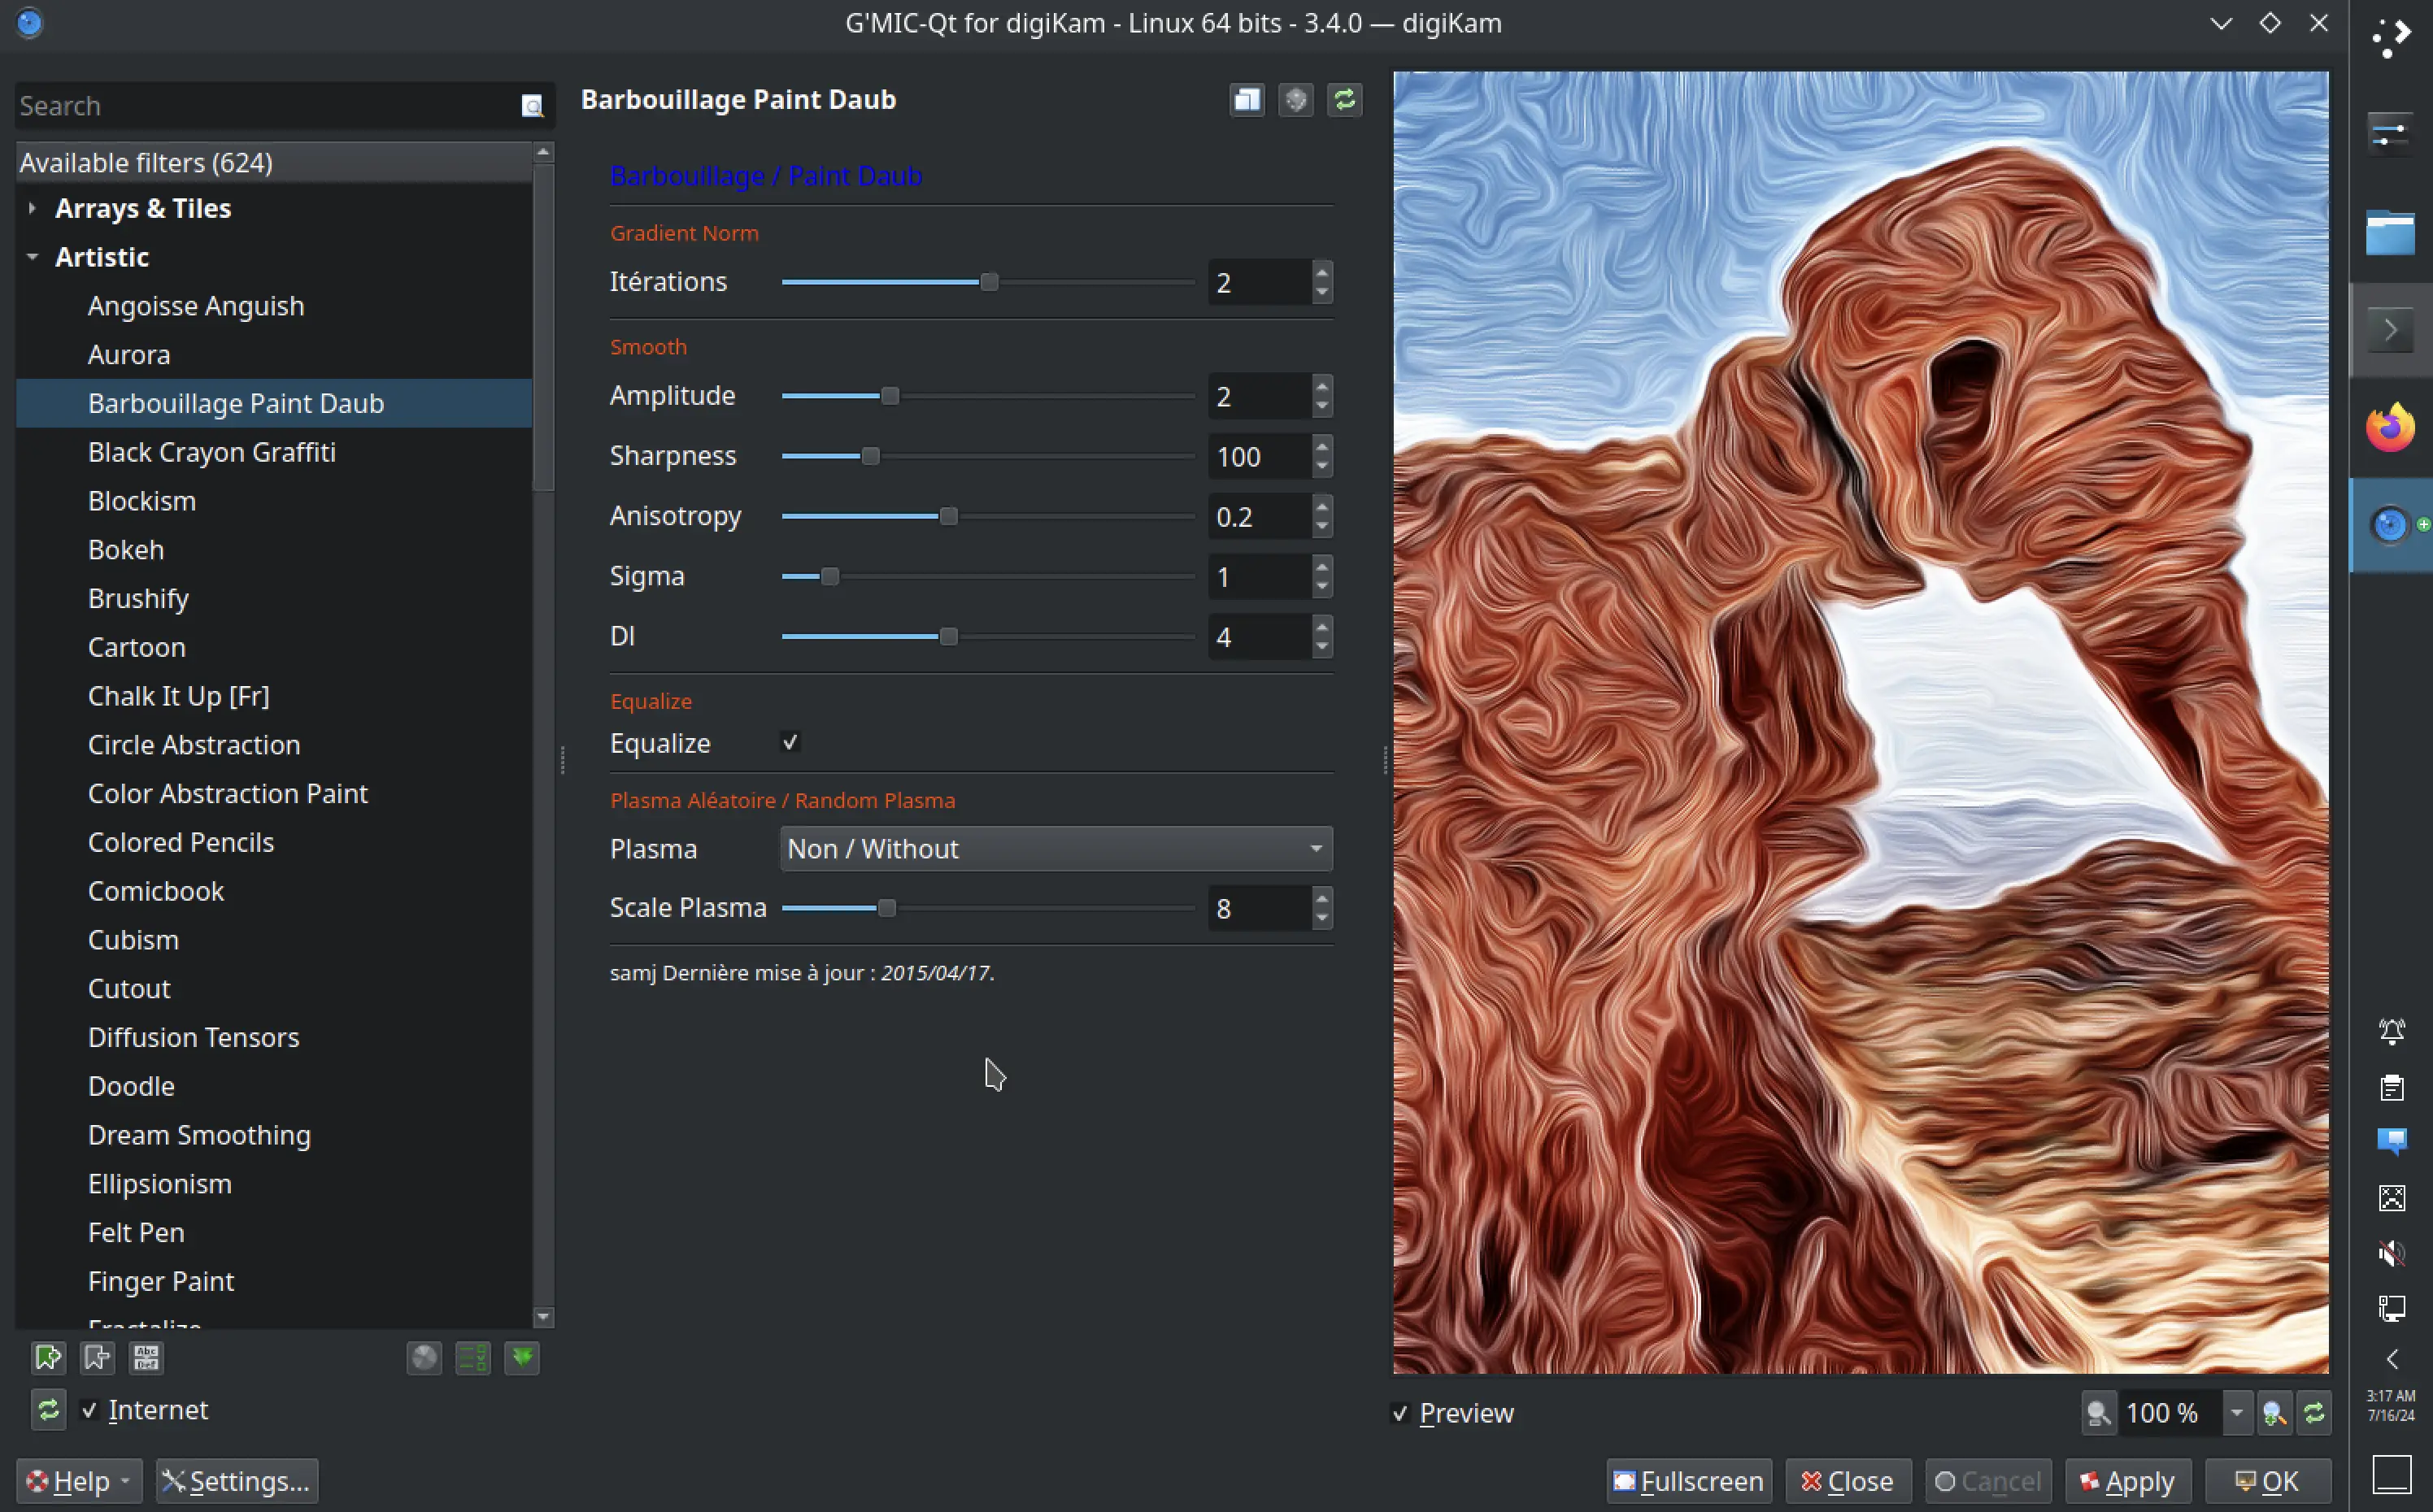Open the Plasma dropdown set to Non / Without

(1055, 849)
